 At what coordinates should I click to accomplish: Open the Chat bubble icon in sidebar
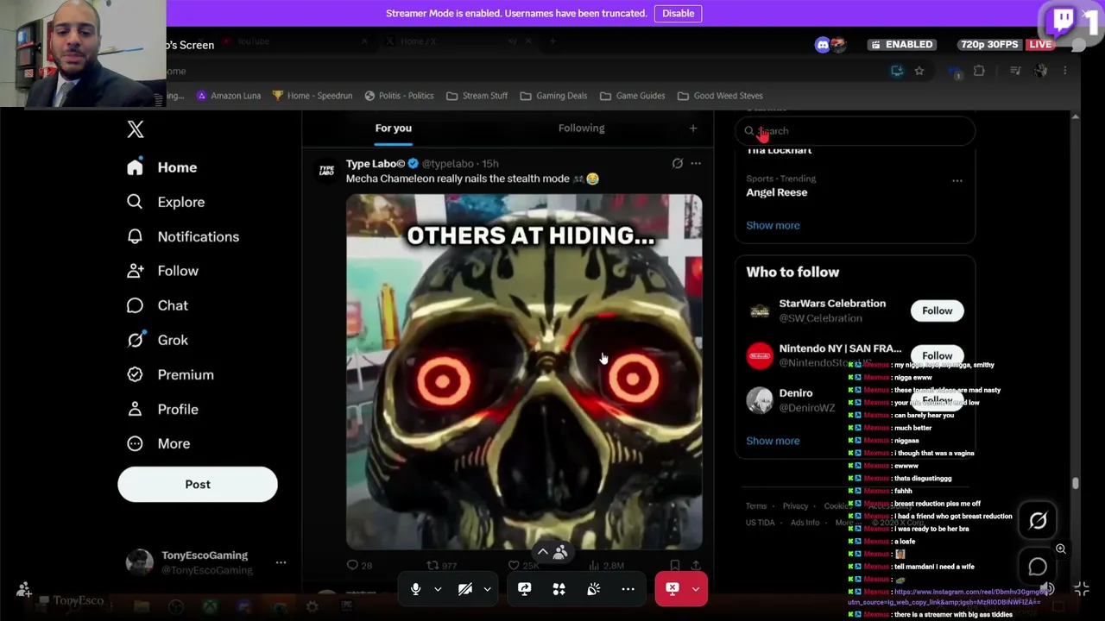tap(135, 305)
